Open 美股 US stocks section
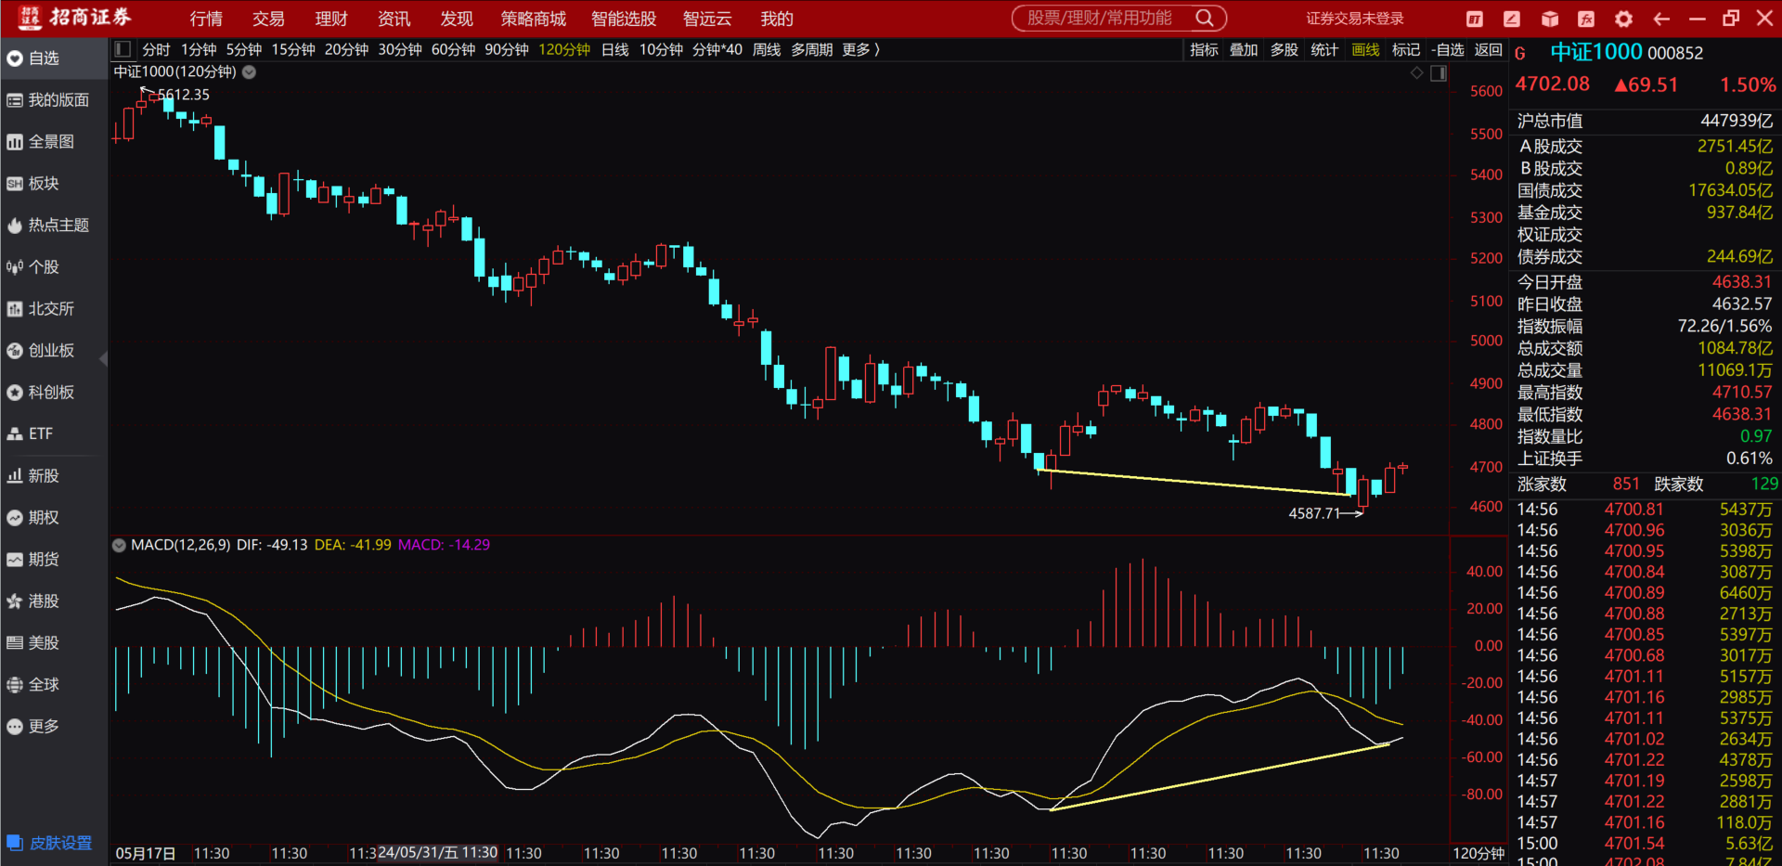 [x=53, y=643]
